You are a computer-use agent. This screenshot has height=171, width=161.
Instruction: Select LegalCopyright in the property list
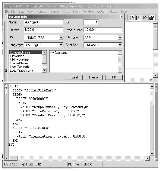click(20, 67)
